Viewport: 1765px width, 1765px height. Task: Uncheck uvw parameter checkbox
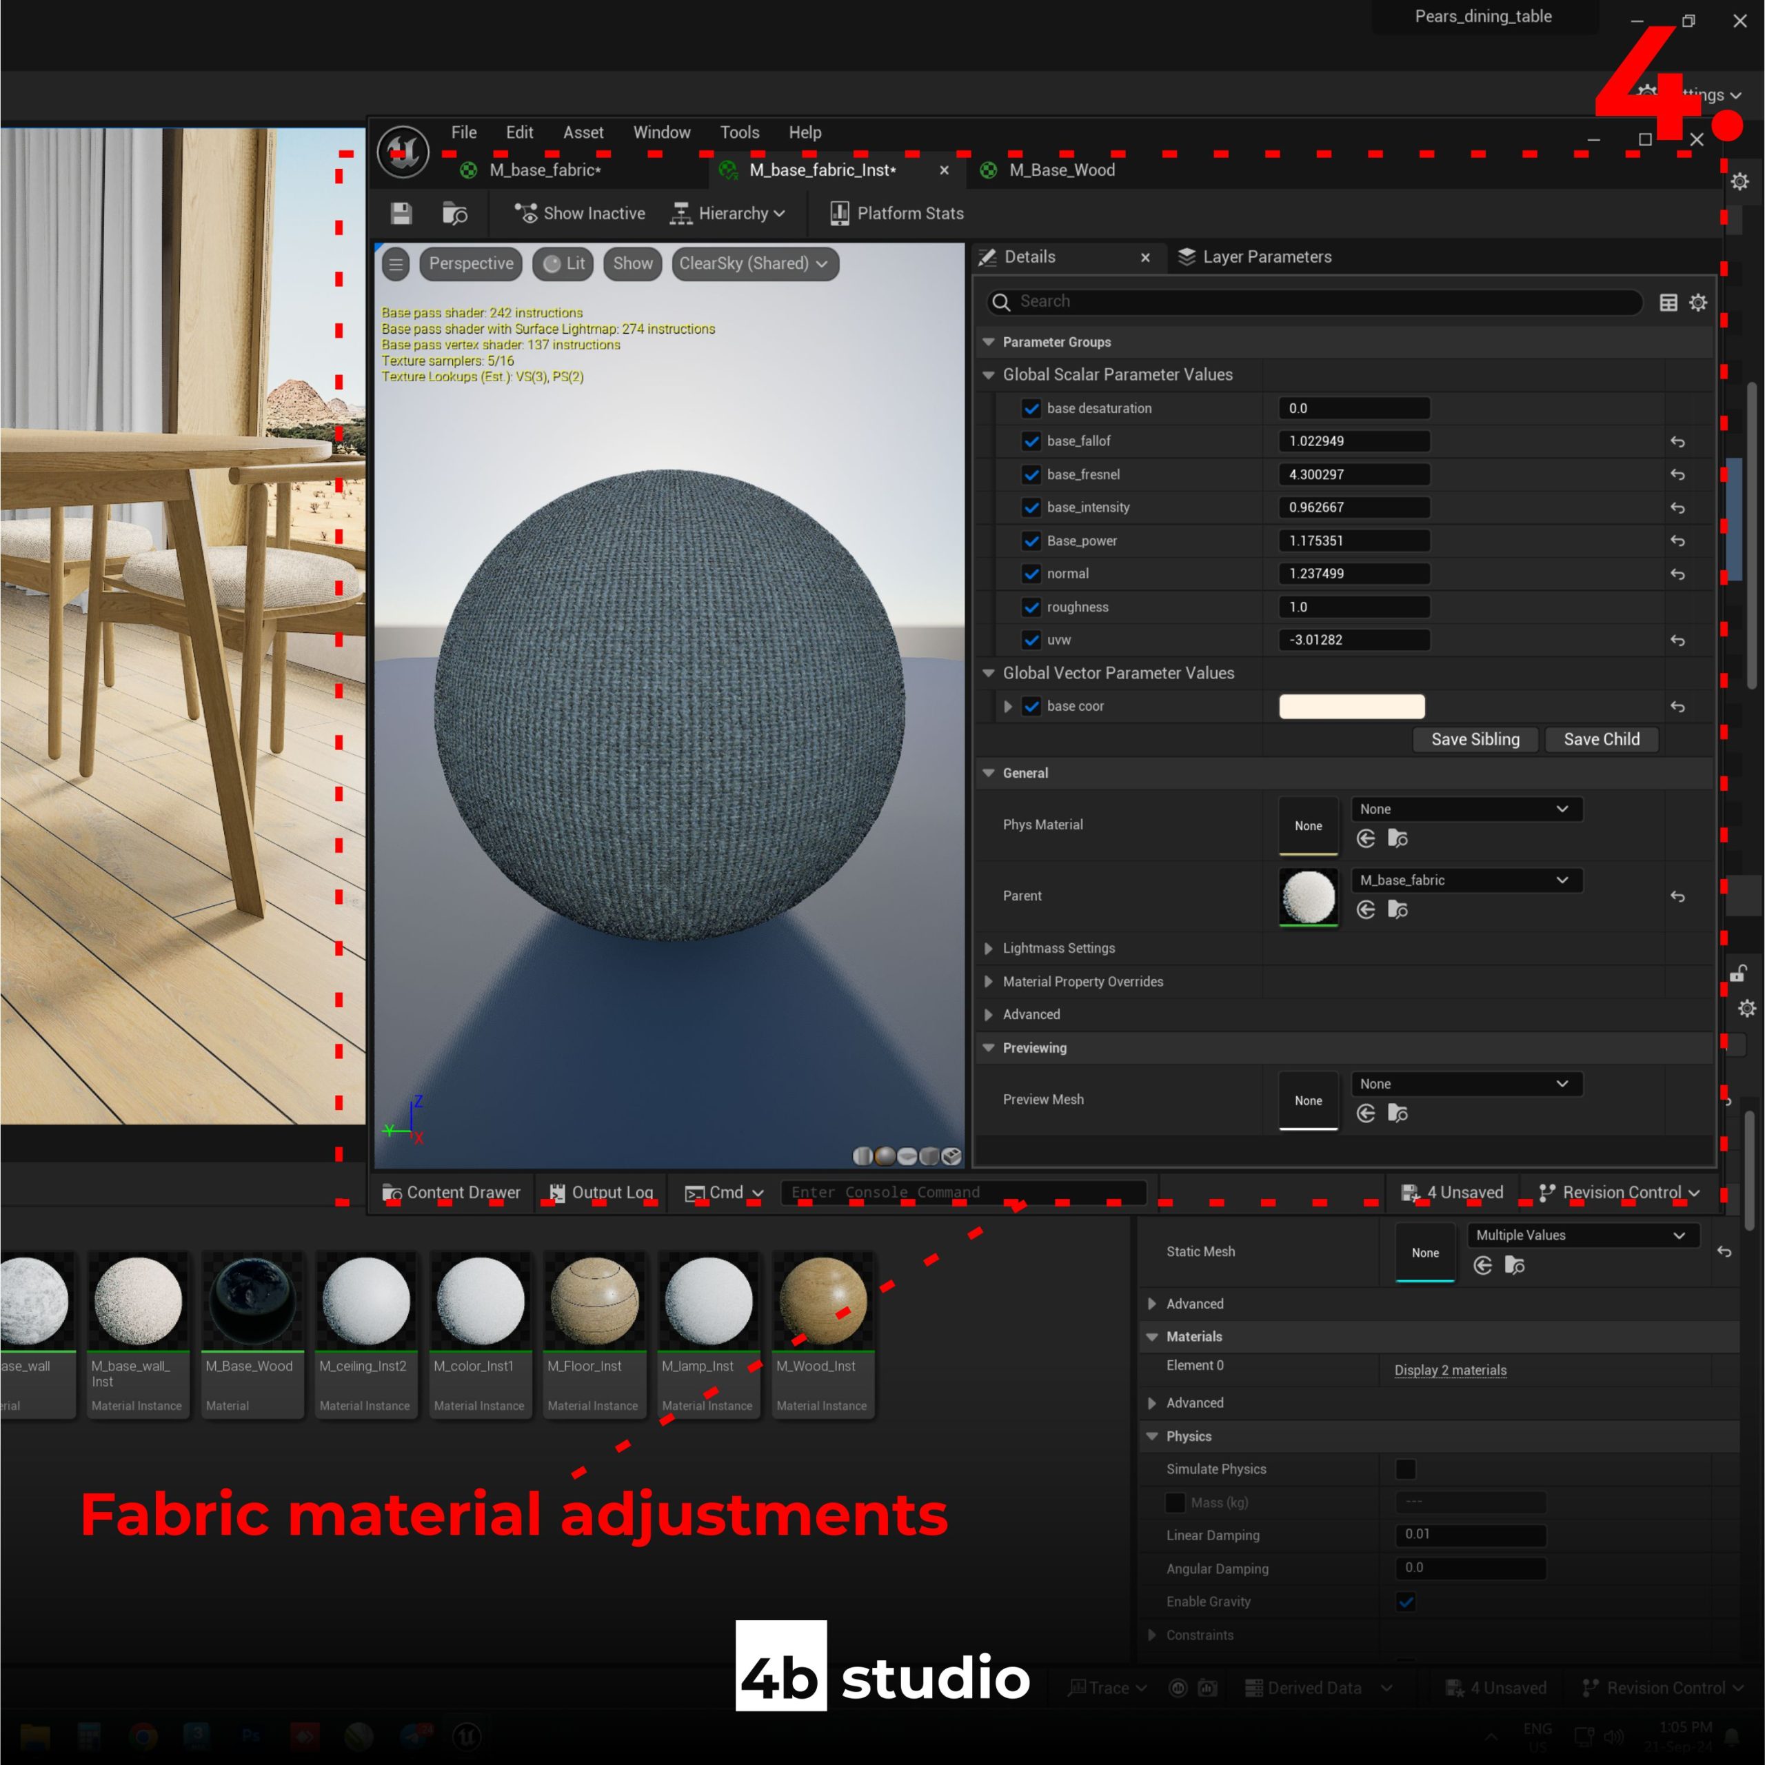pos(1031,641)
